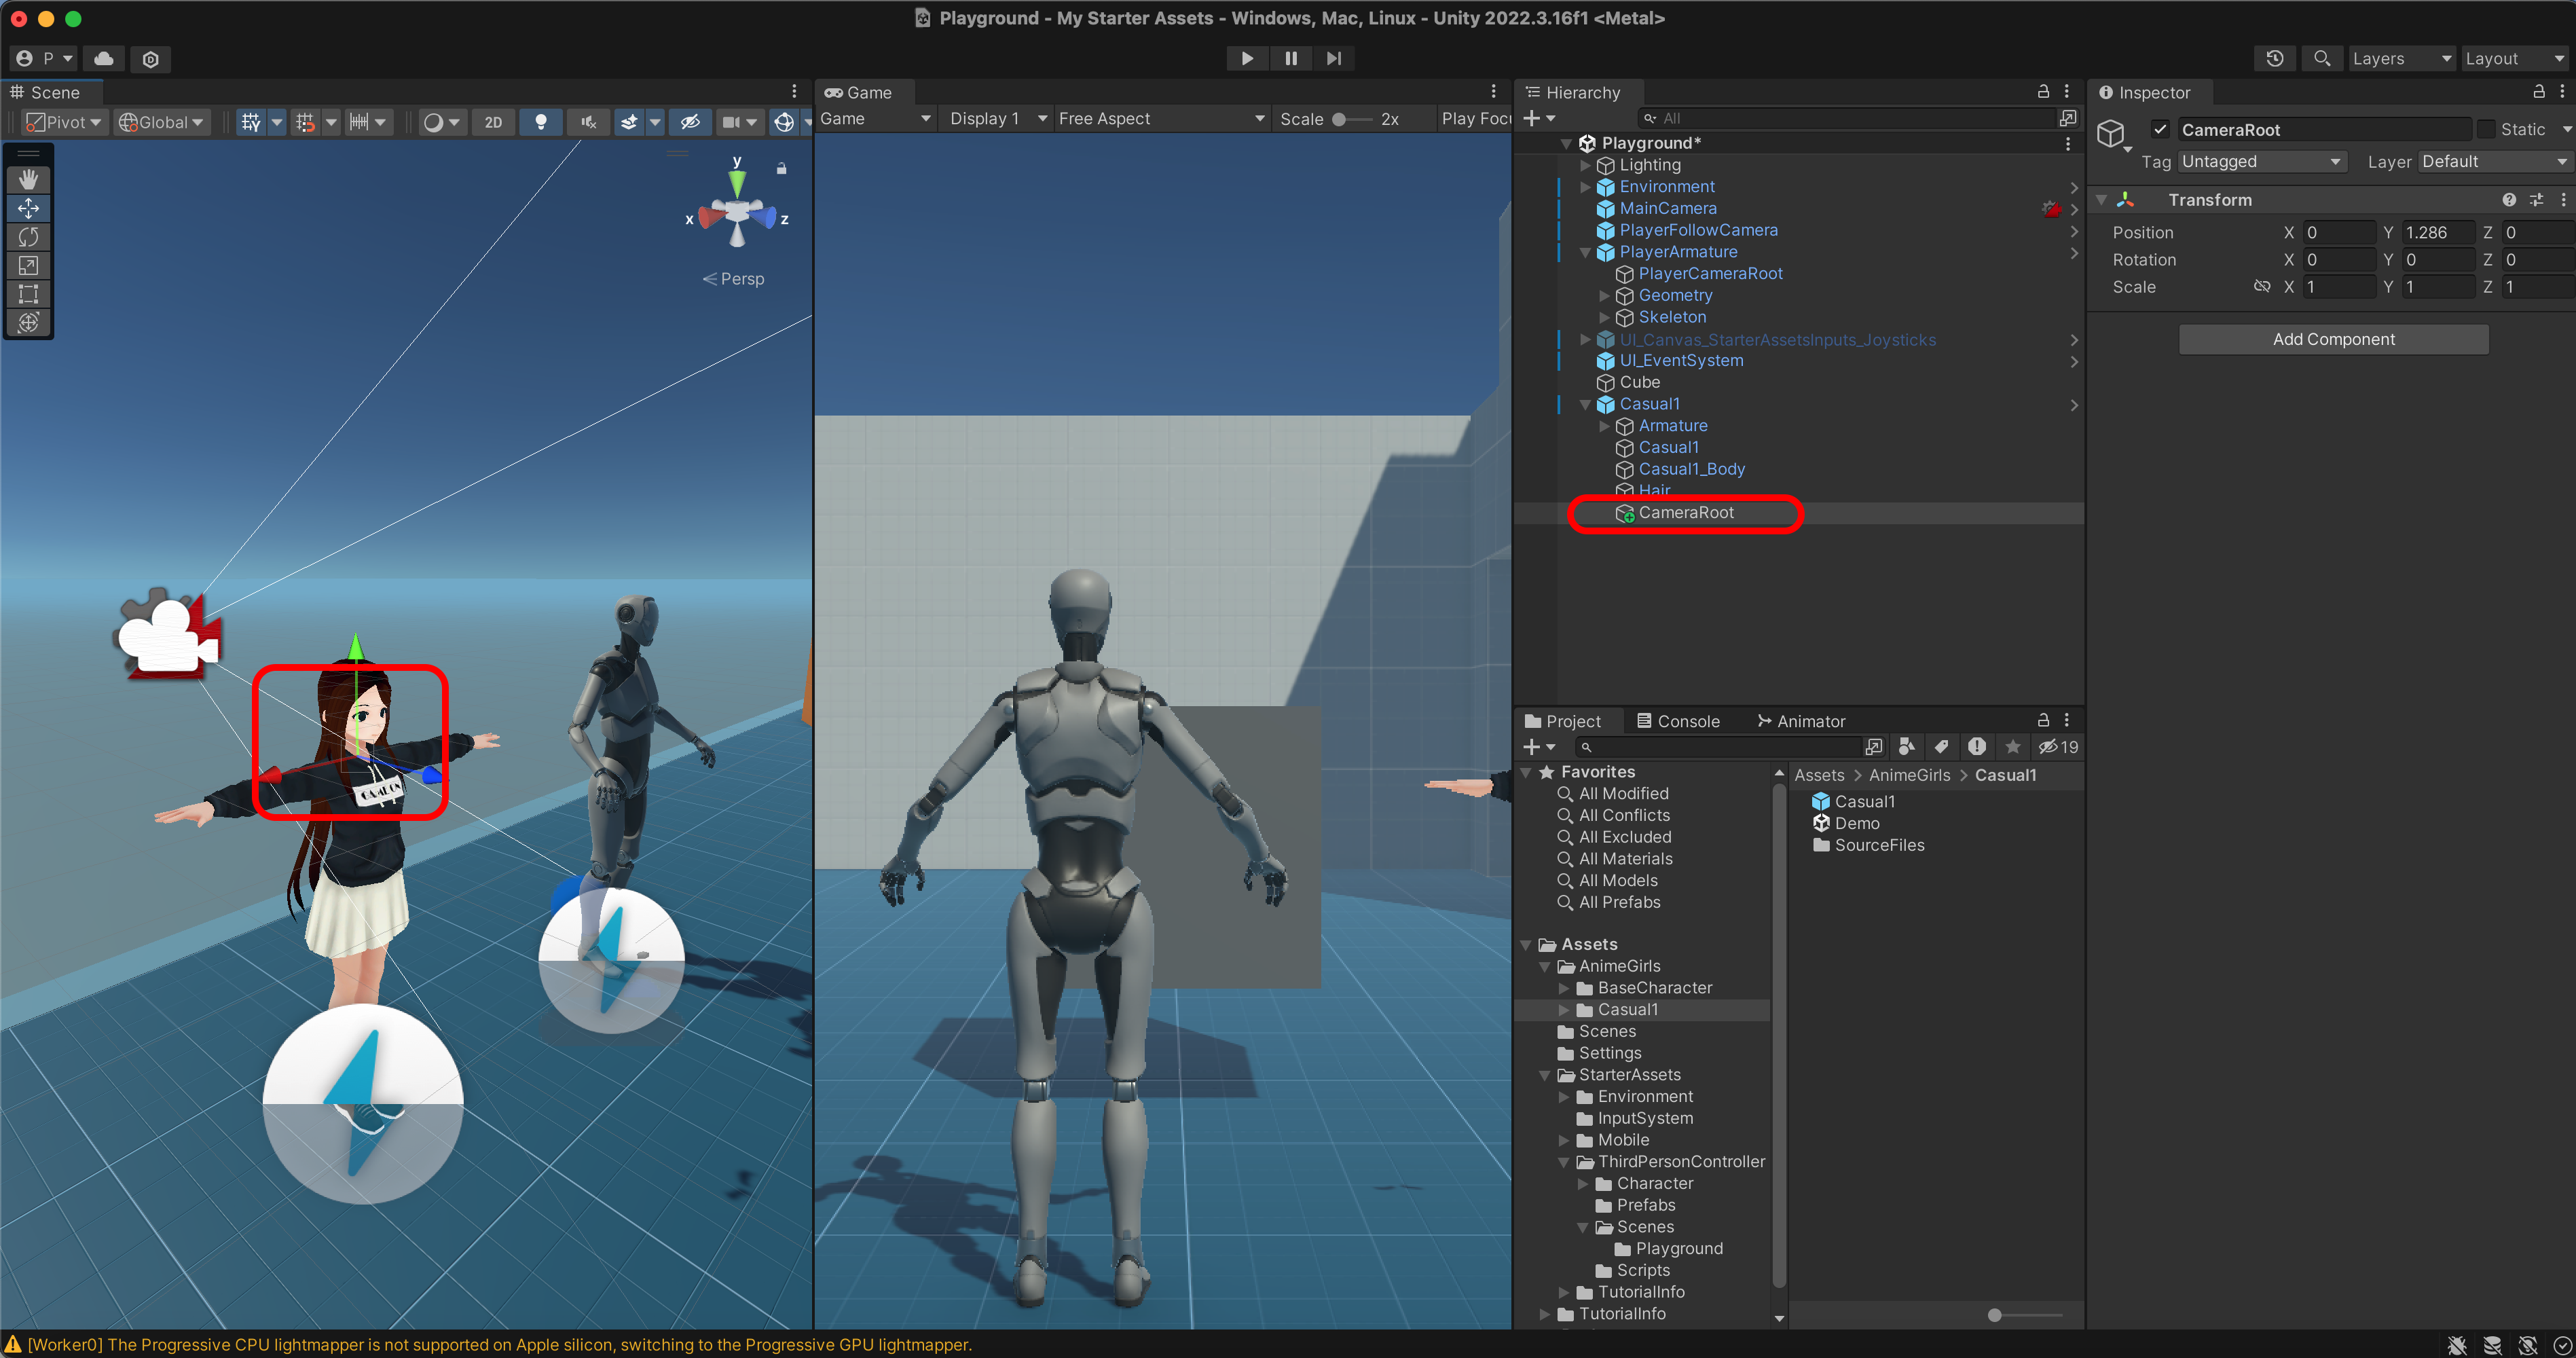Screen dimensions: 2576x1358
Task: Uncheck the CameraRoot active checkbox
Action: coord(2160,129)
